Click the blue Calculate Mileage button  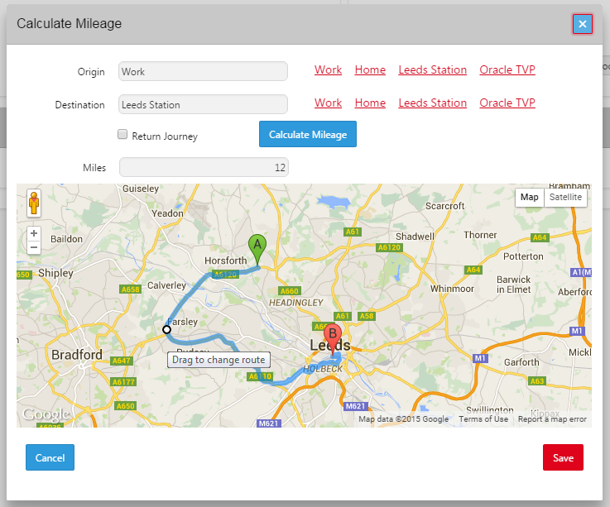point(308,134)
